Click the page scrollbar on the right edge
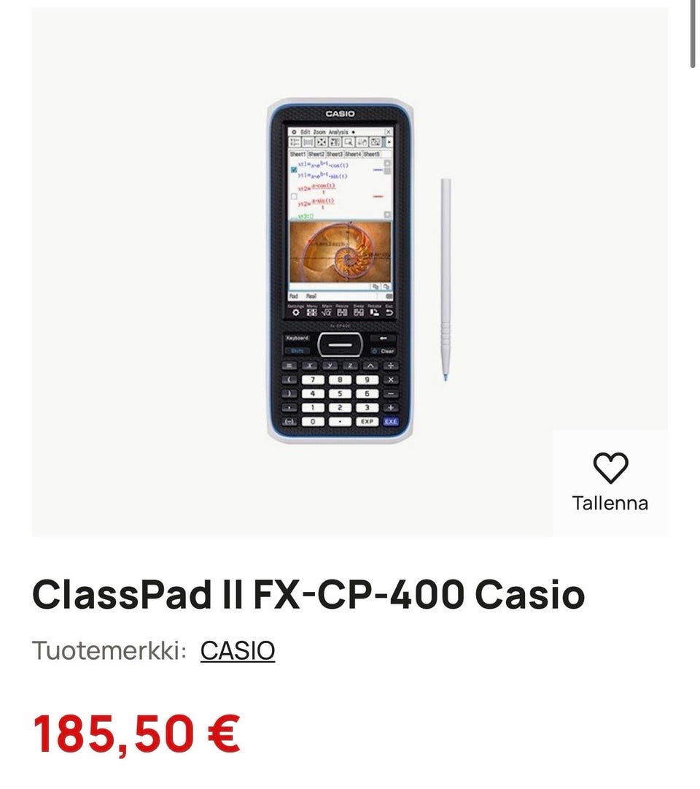Viewport: 700px width, 789px height. (x=694, y=33)
